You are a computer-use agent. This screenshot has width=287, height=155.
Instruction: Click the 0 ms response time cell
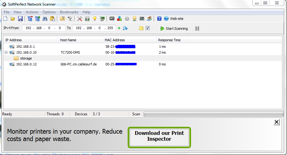click(162, 64)
